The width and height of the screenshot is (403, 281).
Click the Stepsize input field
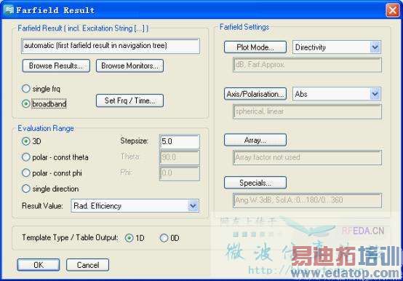point(180,141)
